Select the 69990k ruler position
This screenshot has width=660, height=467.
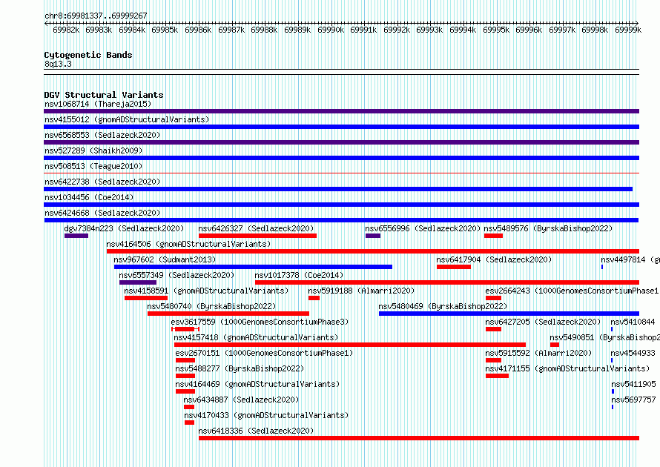(331, 30)
